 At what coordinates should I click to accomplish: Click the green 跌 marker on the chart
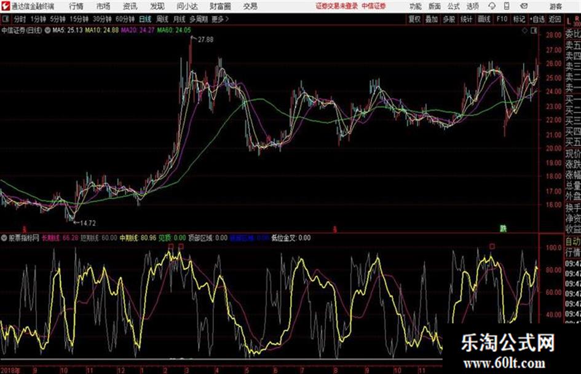(x=503, y=229)
